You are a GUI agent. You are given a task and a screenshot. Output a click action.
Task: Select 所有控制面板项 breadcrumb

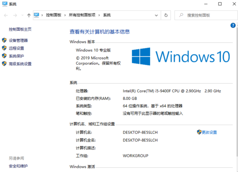click(x=82, y=15)
